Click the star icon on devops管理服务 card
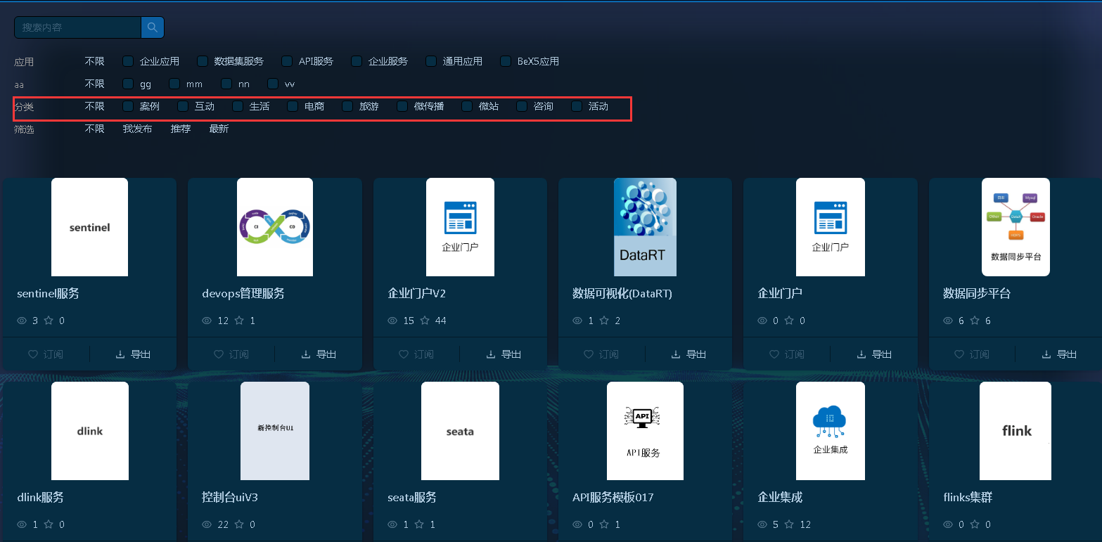Screen dimensions: 1102x542 (x=239, y=321)
